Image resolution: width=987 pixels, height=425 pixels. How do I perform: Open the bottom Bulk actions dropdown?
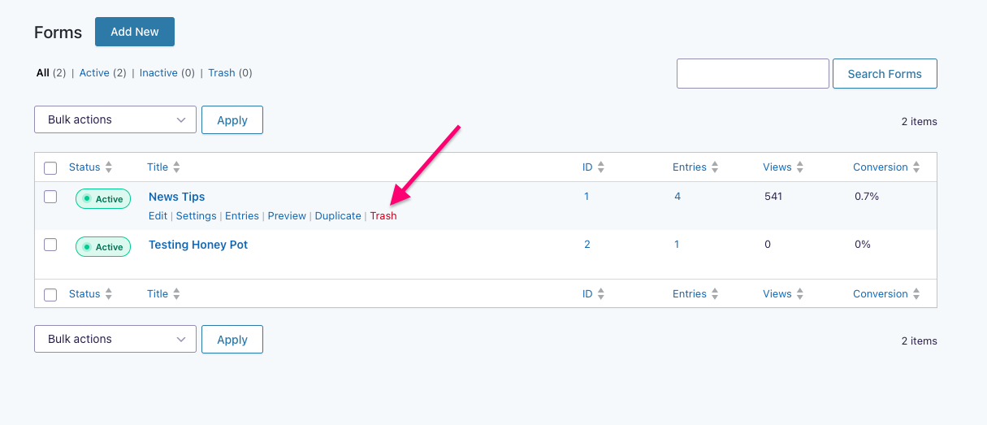coord(115,339)
